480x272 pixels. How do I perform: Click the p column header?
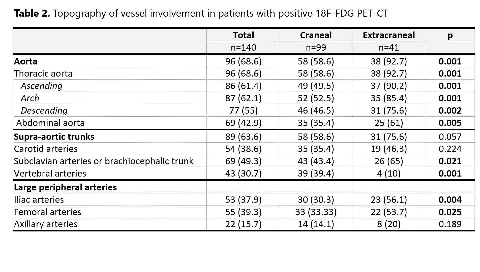(x=450, y=35)
